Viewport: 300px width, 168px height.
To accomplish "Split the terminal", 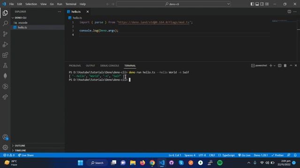I will pos(279,65).
